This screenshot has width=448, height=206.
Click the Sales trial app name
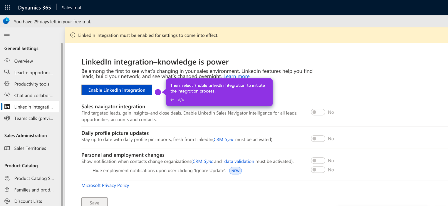[71, 8]
